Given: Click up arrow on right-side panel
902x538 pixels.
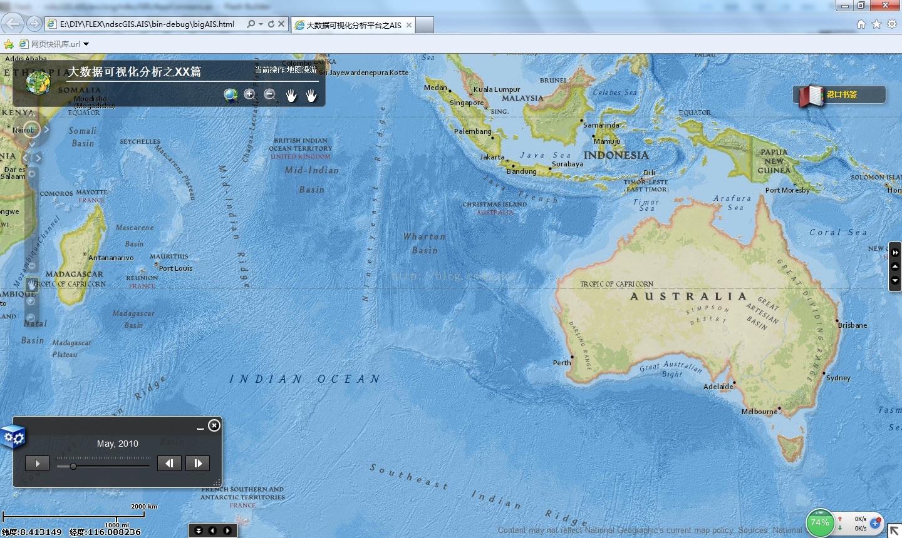Looking at the screenshot, I should 895,266.
